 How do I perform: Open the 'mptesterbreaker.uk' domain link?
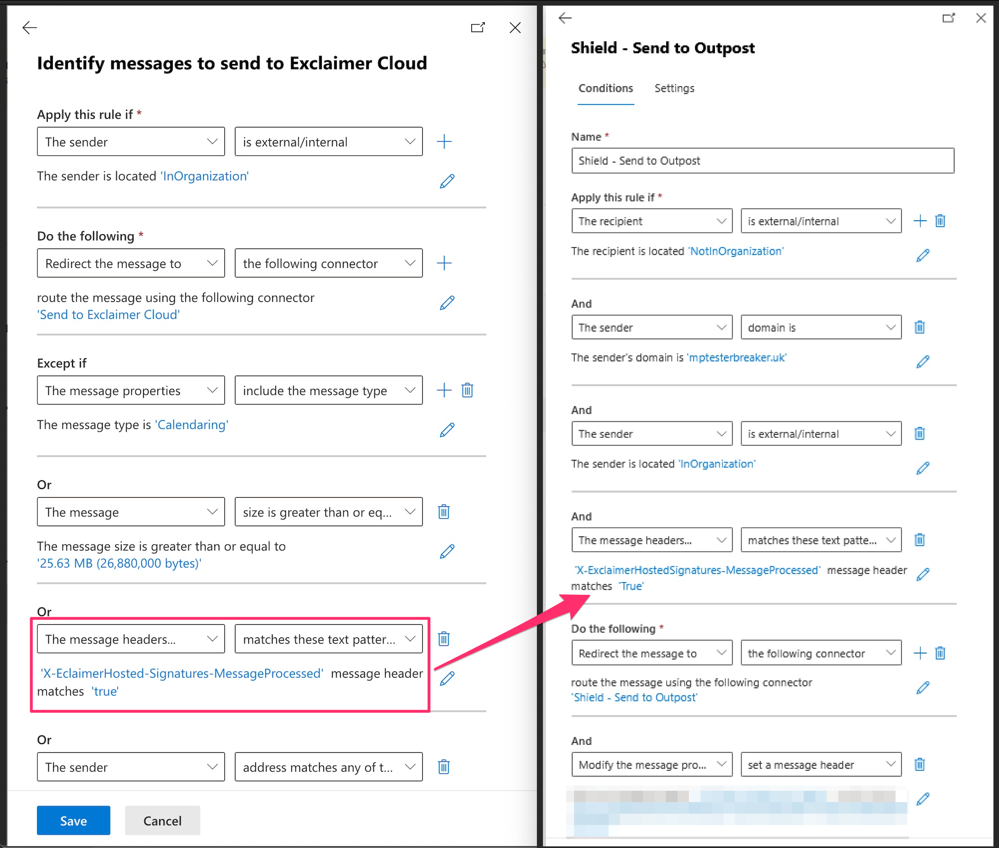click(737, 357)
